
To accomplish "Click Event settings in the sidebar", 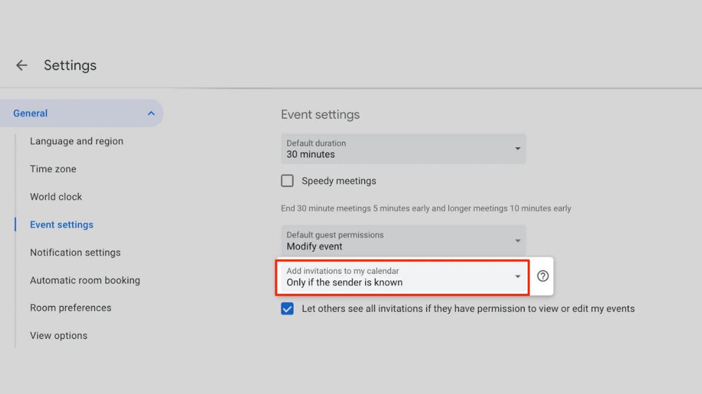I will 61,224.
